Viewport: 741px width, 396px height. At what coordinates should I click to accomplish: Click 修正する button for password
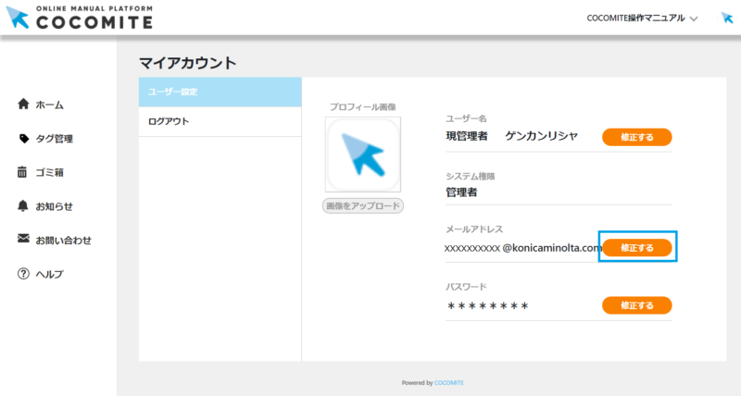pyautogui.click(x=636, y=305)
